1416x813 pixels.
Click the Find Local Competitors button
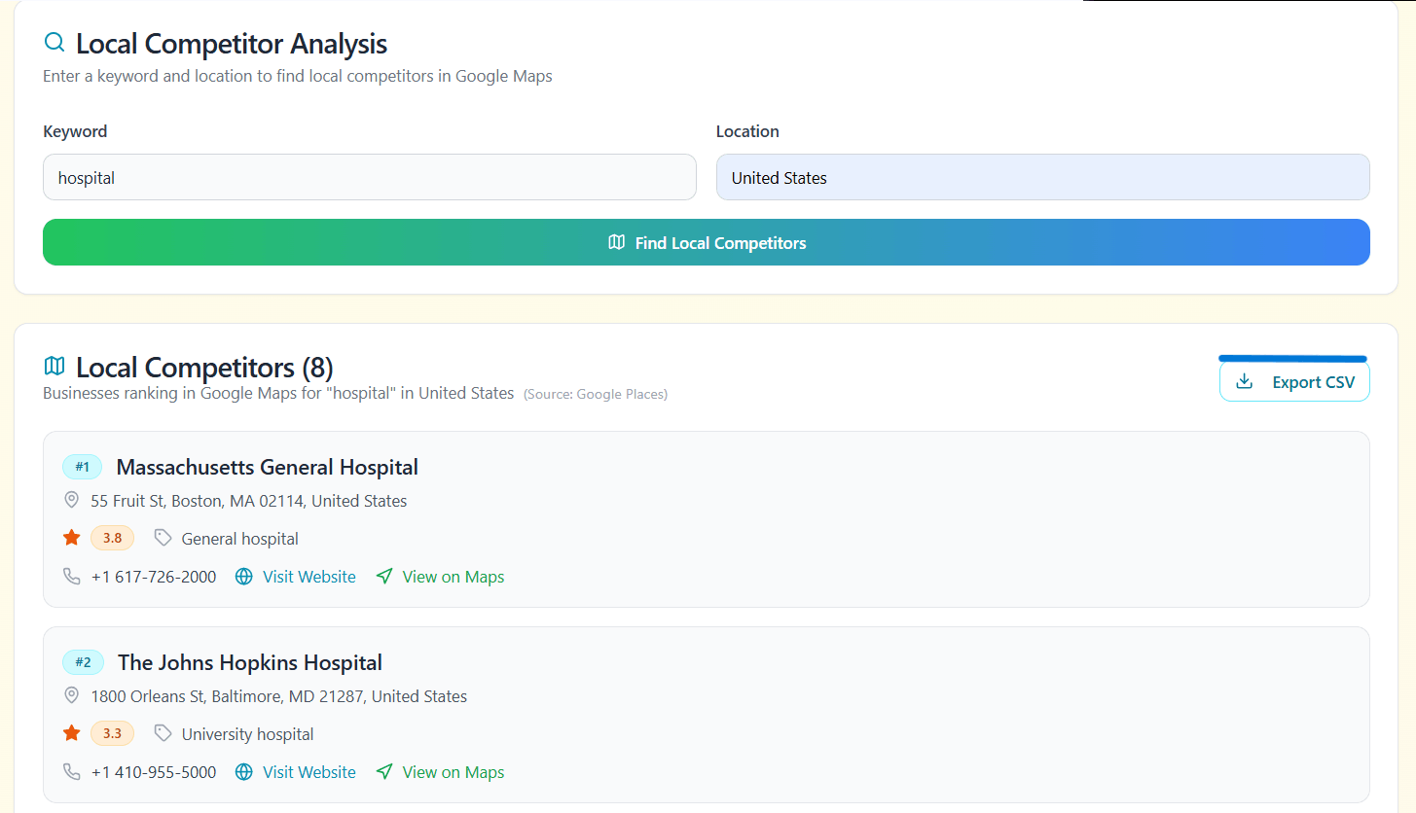pyautogui.click(x=706, y=242)
